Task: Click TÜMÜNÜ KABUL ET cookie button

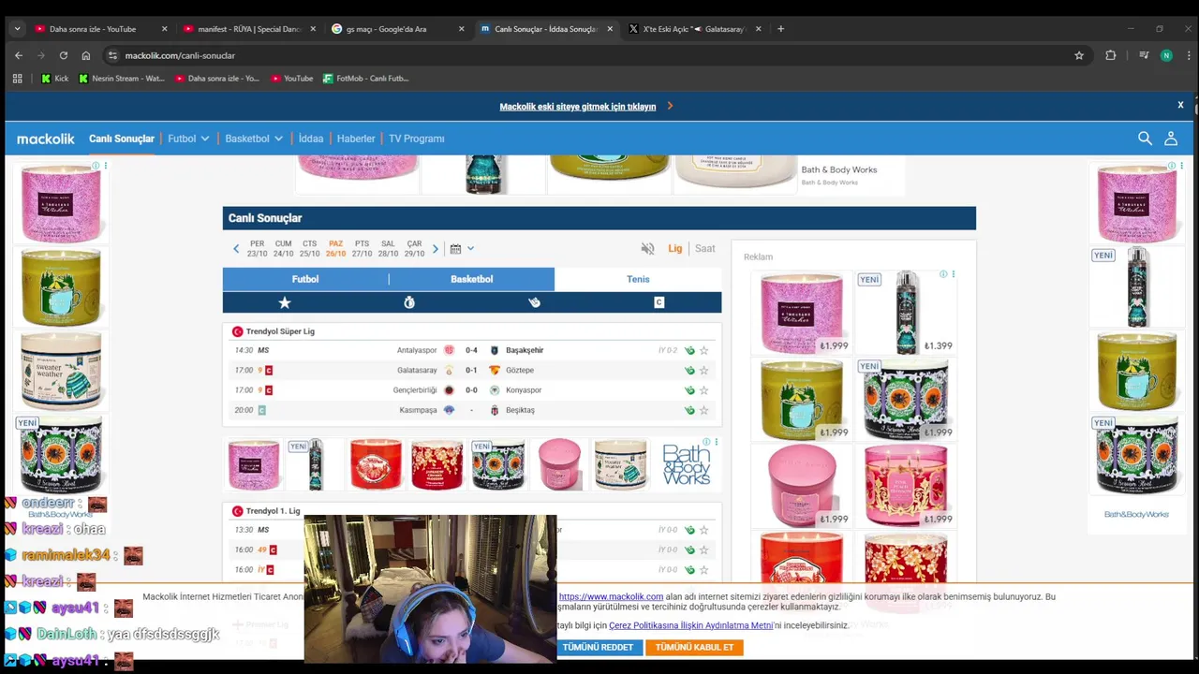Action: click(x=694, y=647)
